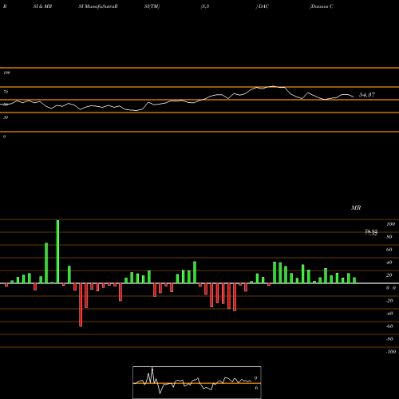Click the 'SI & MR' header text
The height and width of the screenshot is (399, 399).
42,6
